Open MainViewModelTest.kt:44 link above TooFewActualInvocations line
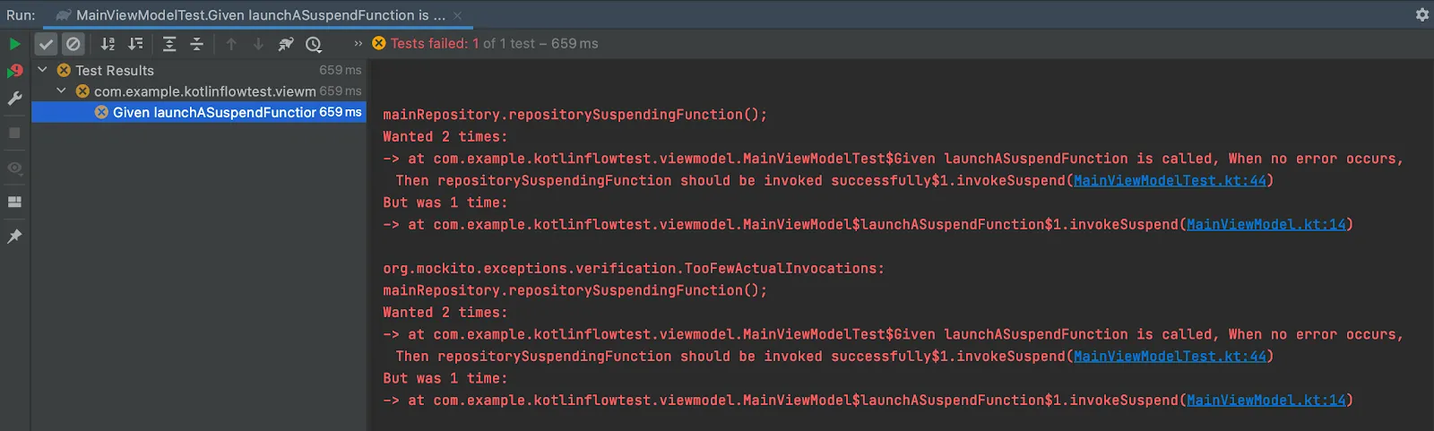Image resolution: width=1434 pixels, height=431 pixels. 1170,180
